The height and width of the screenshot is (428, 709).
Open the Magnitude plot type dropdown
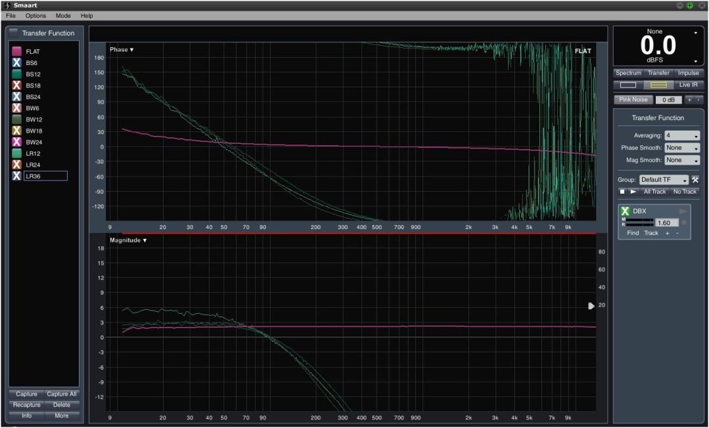(128, 240)
